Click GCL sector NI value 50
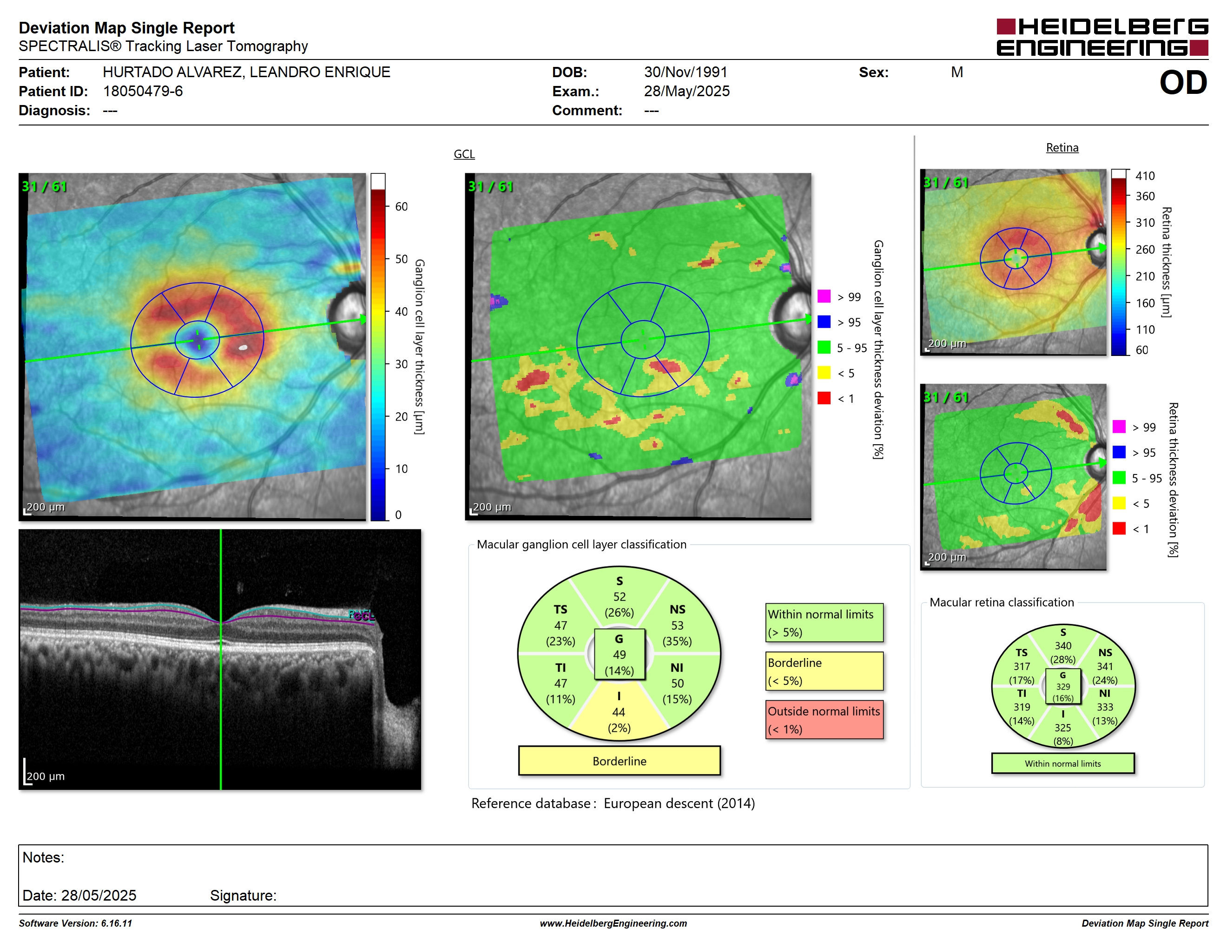1227x948 pixels. (677, 684)
